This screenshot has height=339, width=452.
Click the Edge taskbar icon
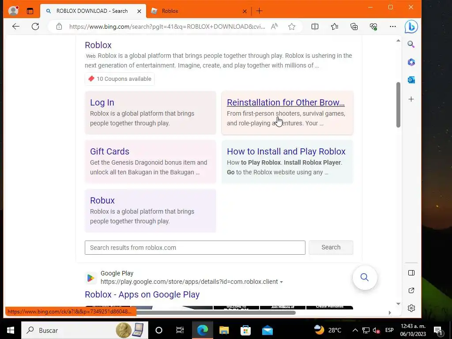pos(202,330)
